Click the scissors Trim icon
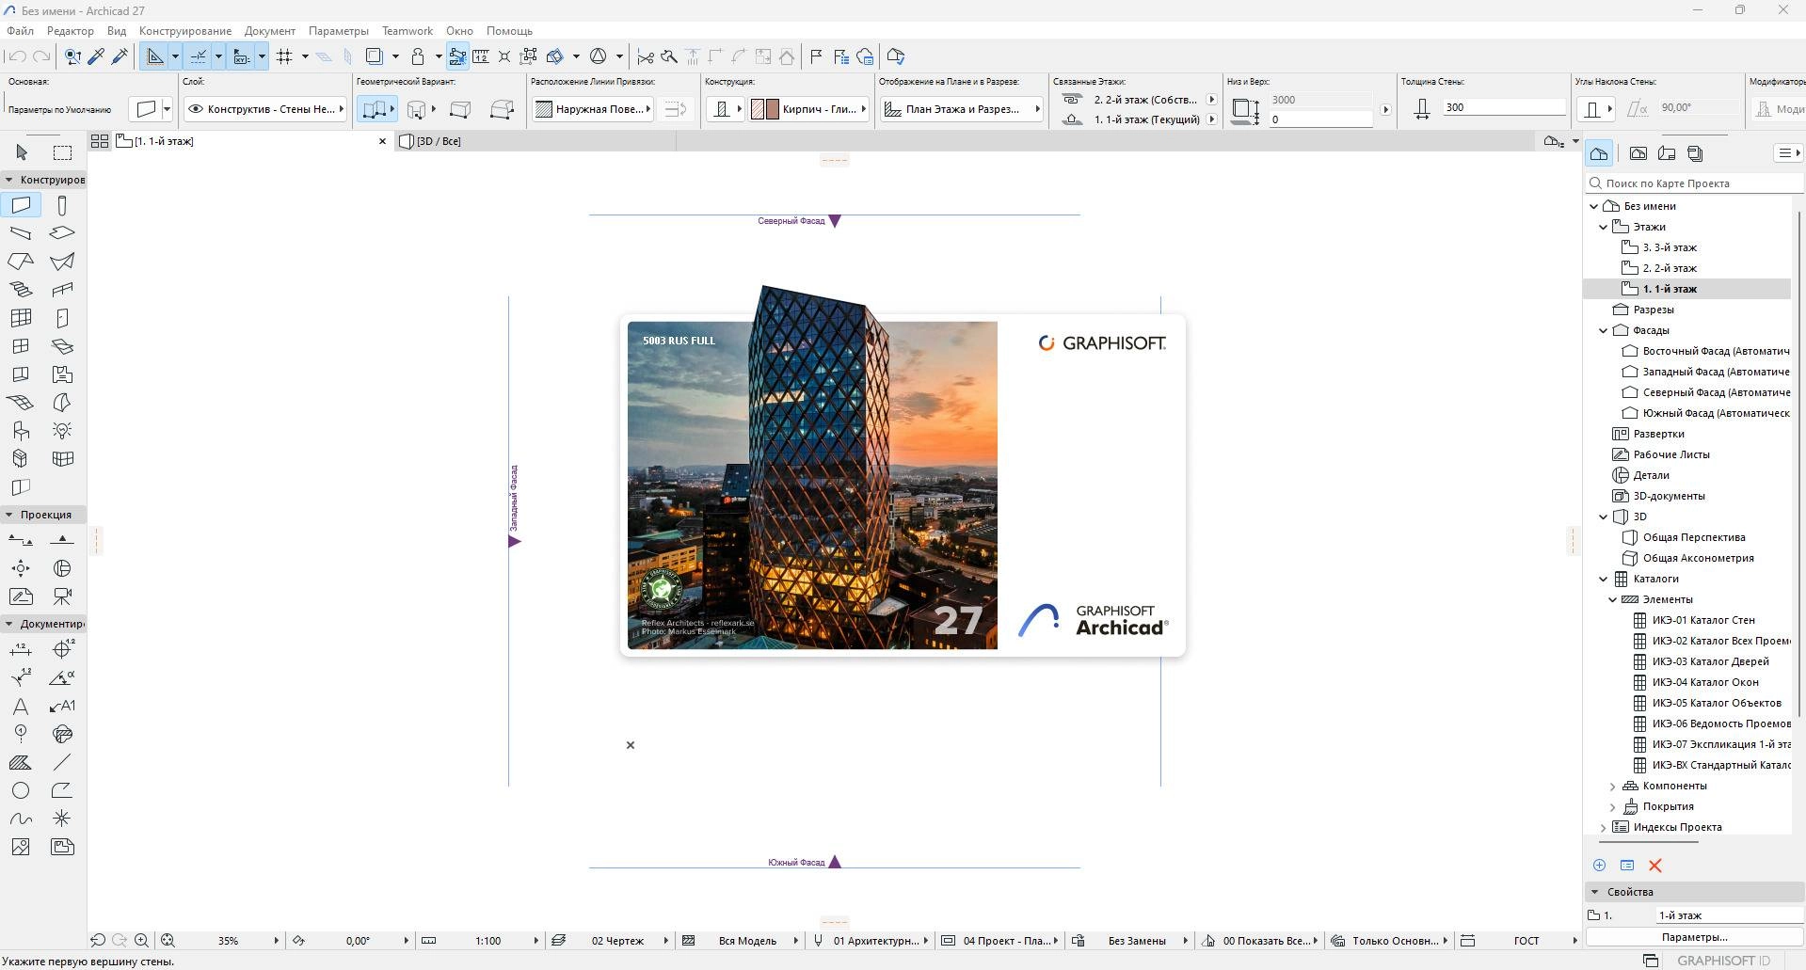 coord(646,56)
